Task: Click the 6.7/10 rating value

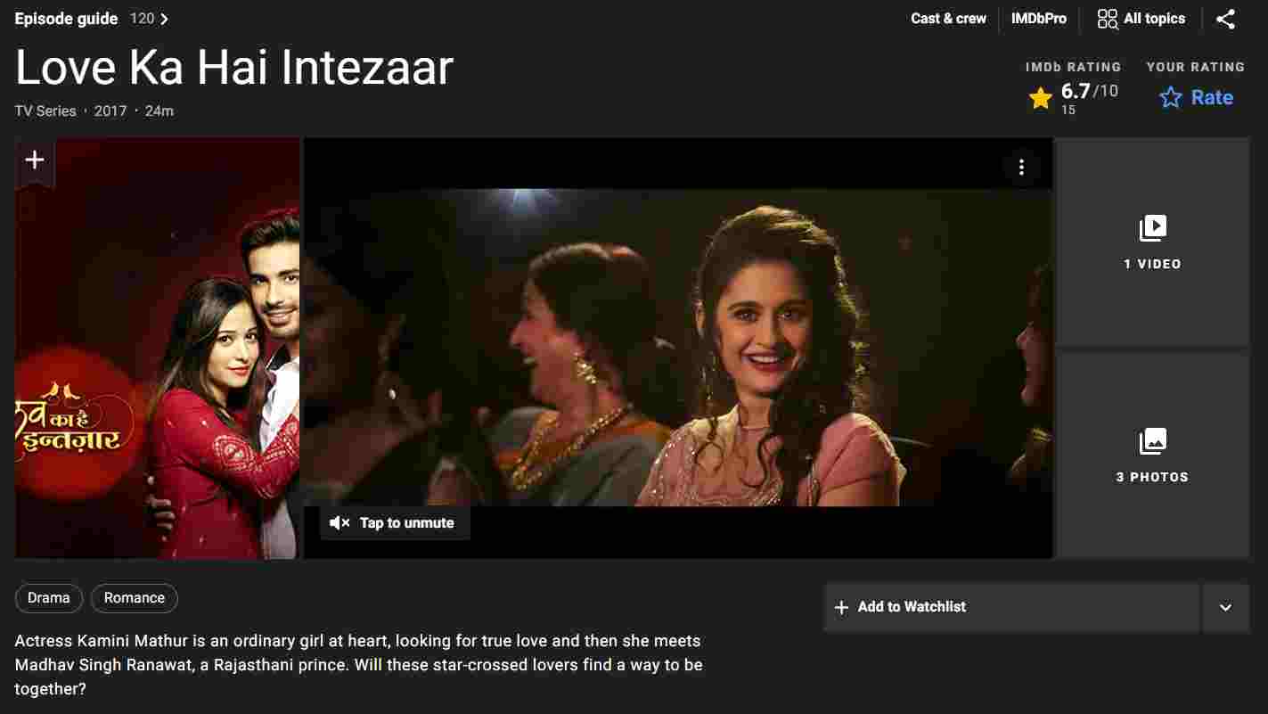Action: coord(1089,91)
